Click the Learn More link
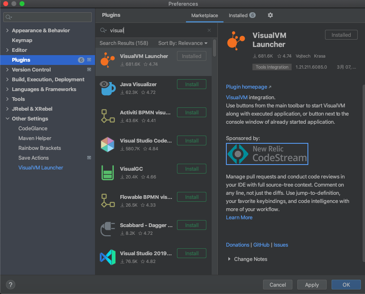The height and width of the screenshot is (294, 365). [x=239, y=218]
